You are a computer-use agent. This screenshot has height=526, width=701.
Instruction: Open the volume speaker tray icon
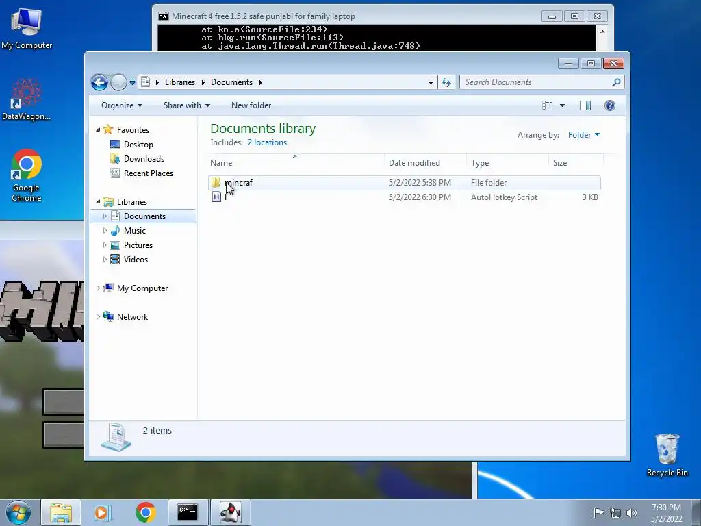[632, 513]
